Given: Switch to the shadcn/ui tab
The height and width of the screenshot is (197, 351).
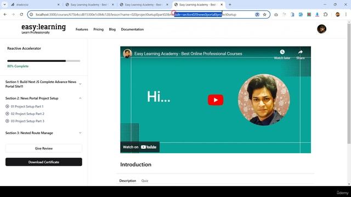Looking at the screenshot, I should click(35, 4).
